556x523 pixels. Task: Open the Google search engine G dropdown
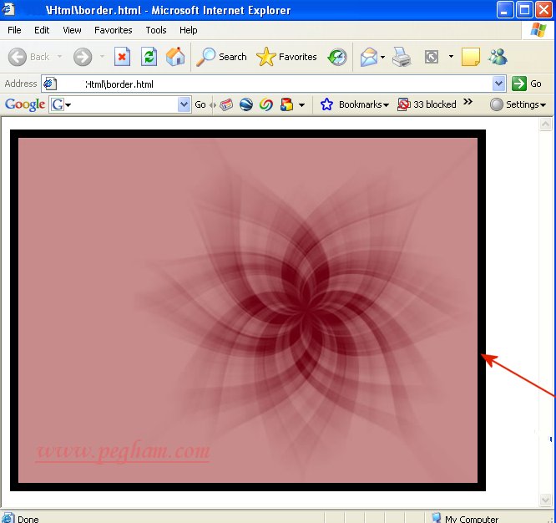[x=61, y=104]
